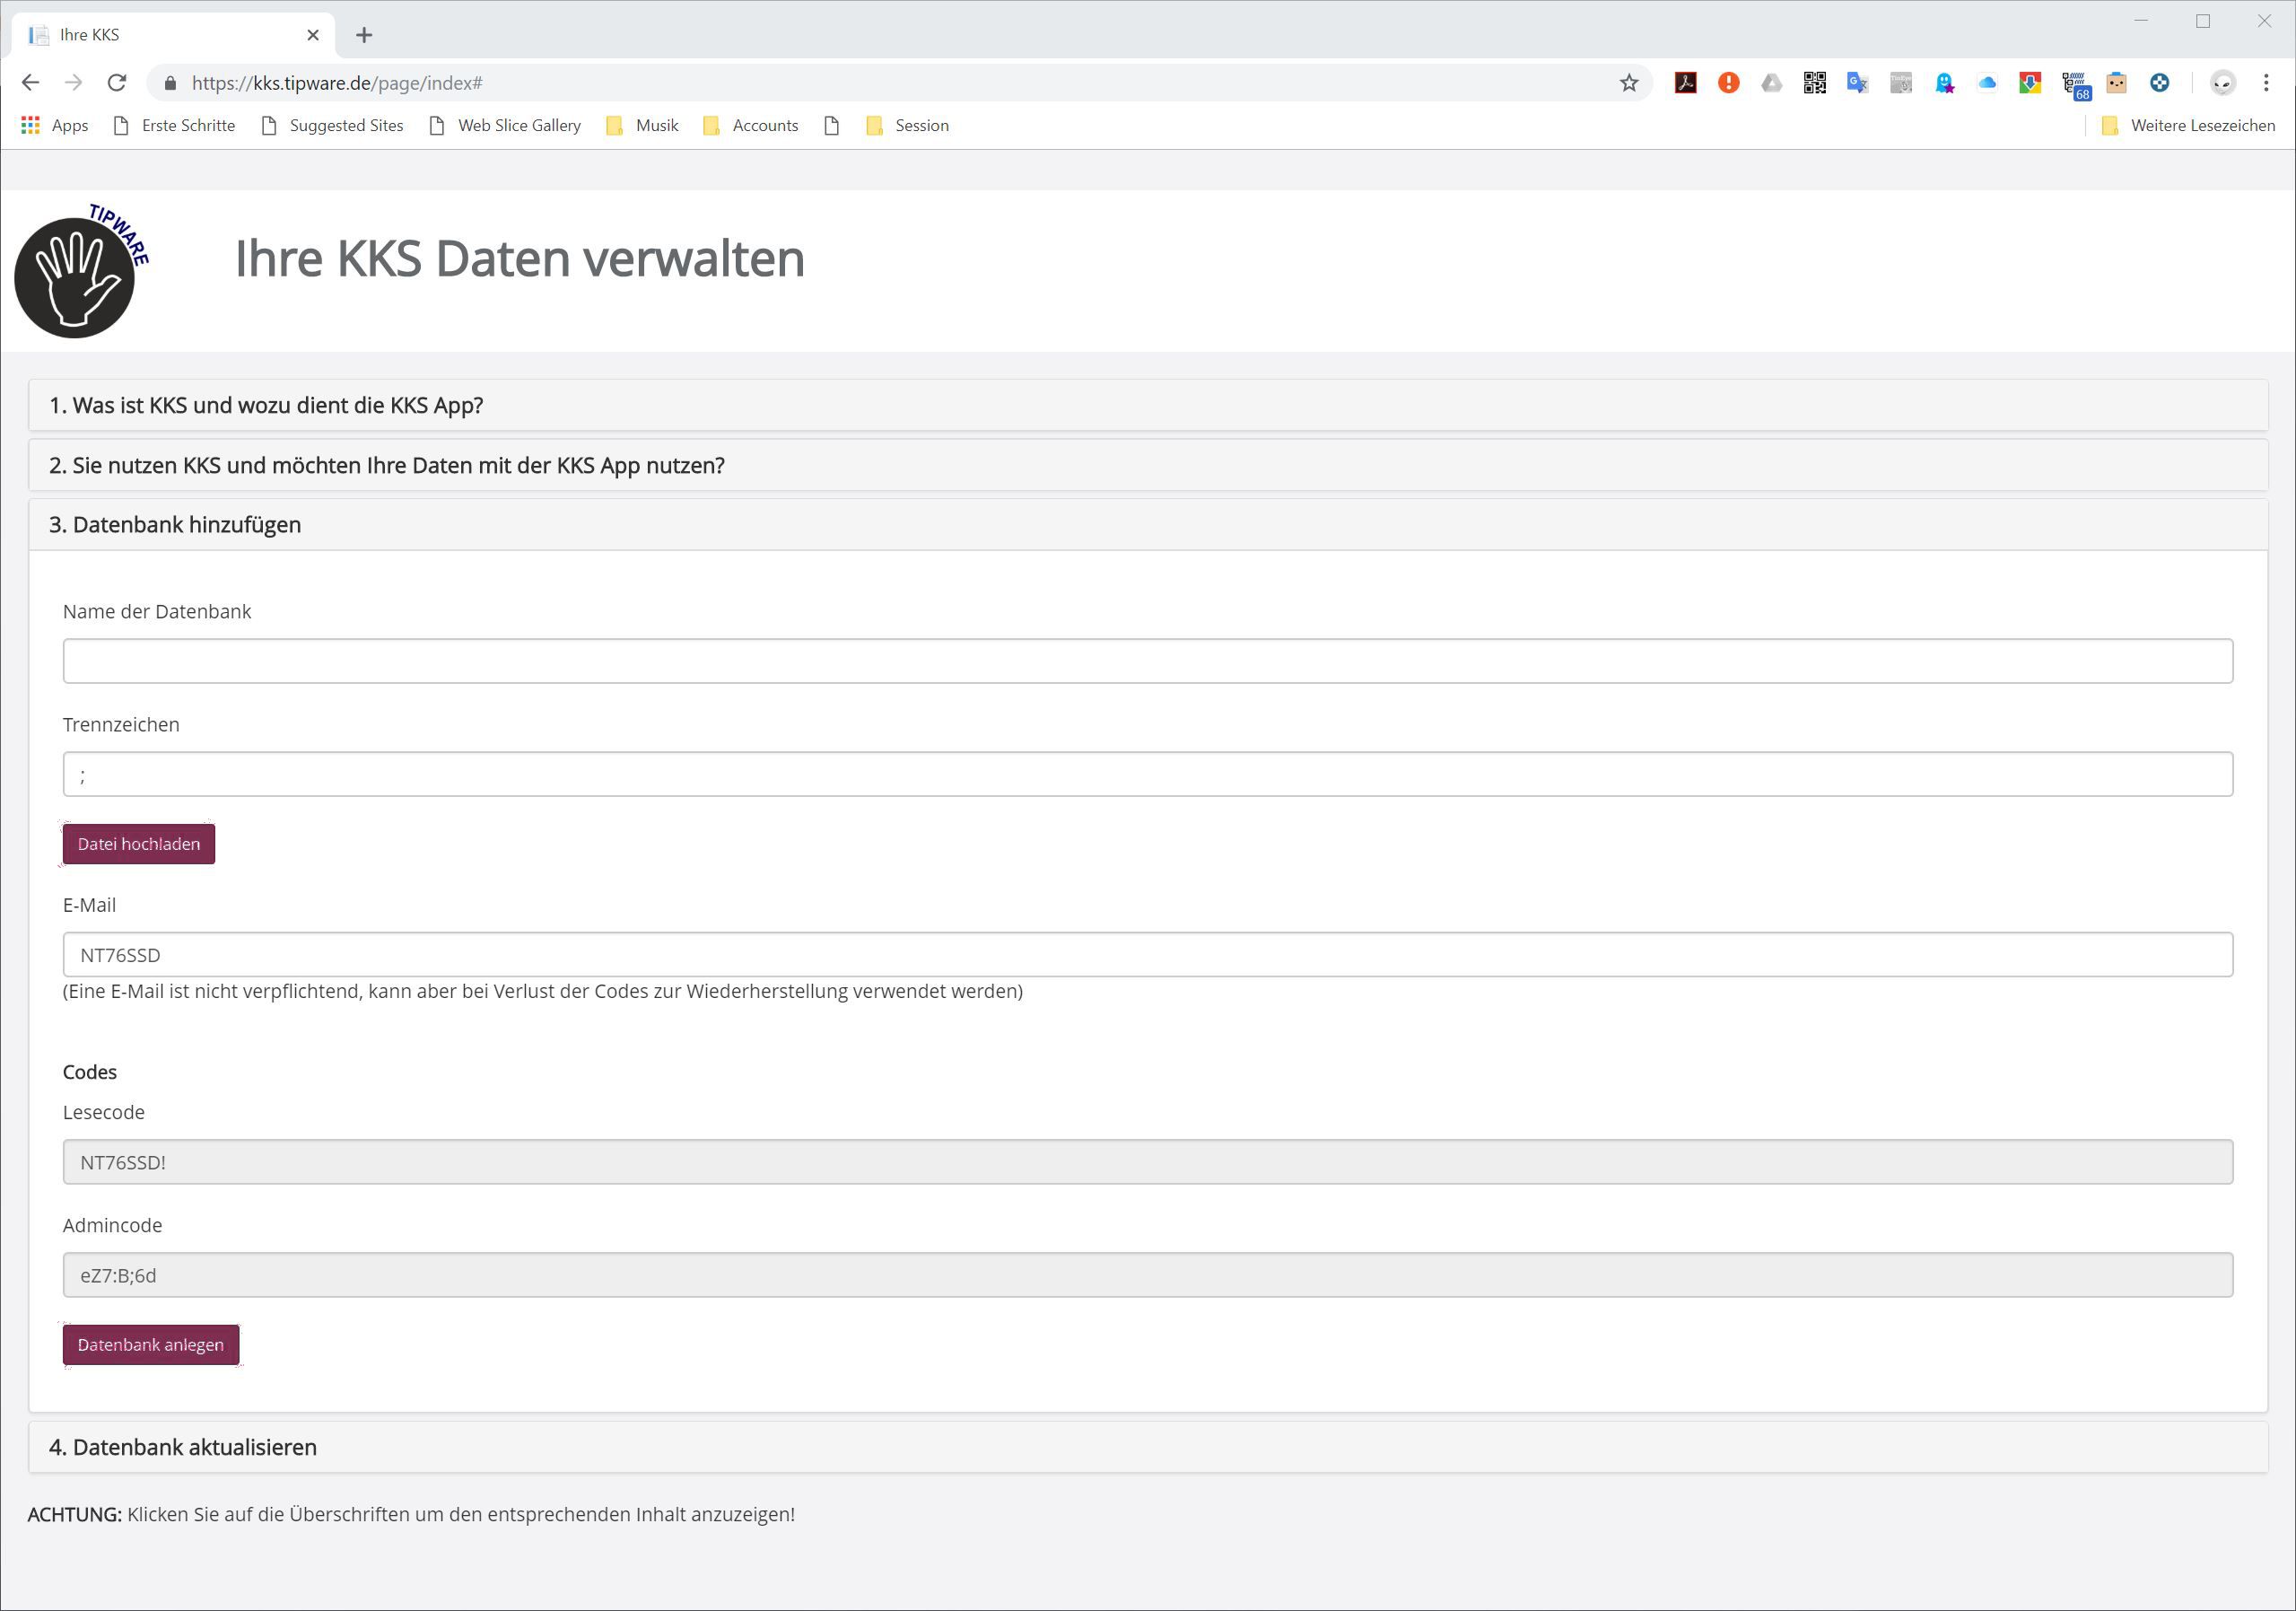Click the Google Translate extension icon
2296x1611 pixels.
click(1857, 83)
